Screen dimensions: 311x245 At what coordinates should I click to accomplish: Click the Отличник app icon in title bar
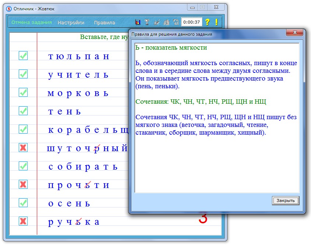coord(9,9)
